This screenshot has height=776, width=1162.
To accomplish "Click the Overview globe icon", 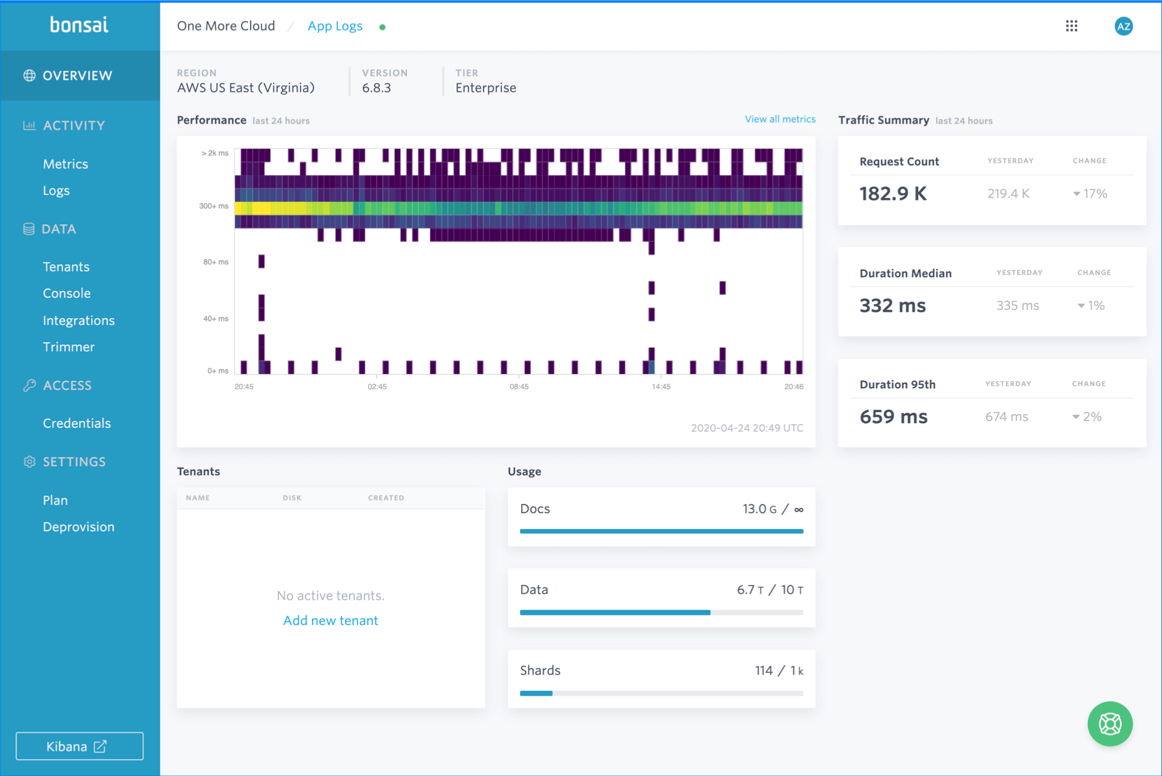I will pos(29,76).
